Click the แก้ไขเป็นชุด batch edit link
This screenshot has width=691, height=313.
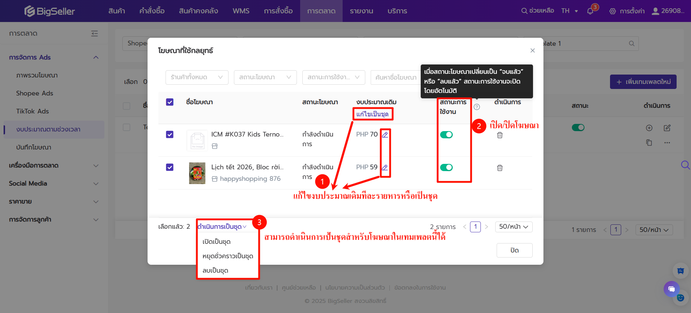point(372,114)
